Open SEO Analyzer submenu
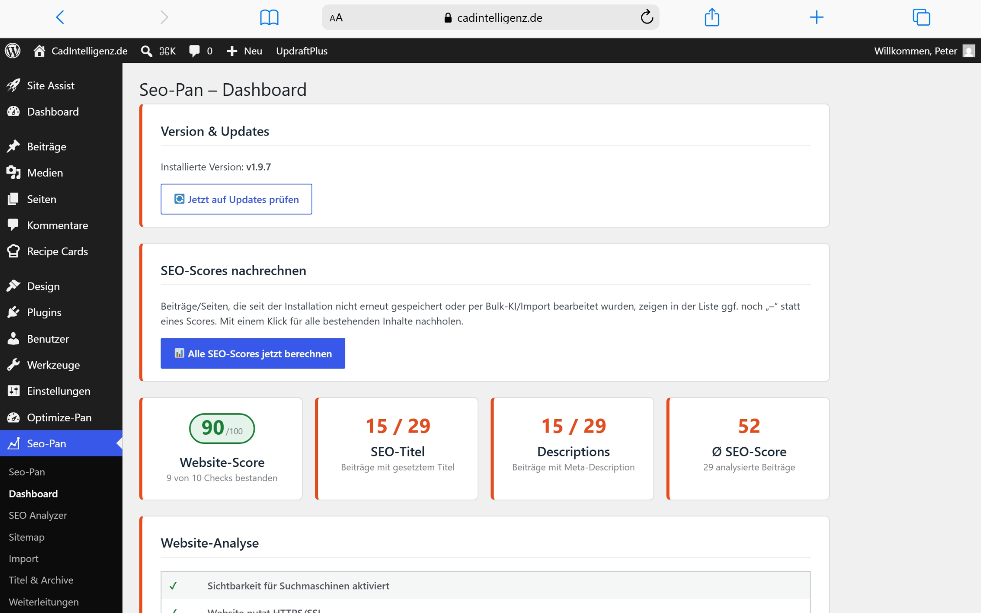981x613 pixels. point(38,515)
